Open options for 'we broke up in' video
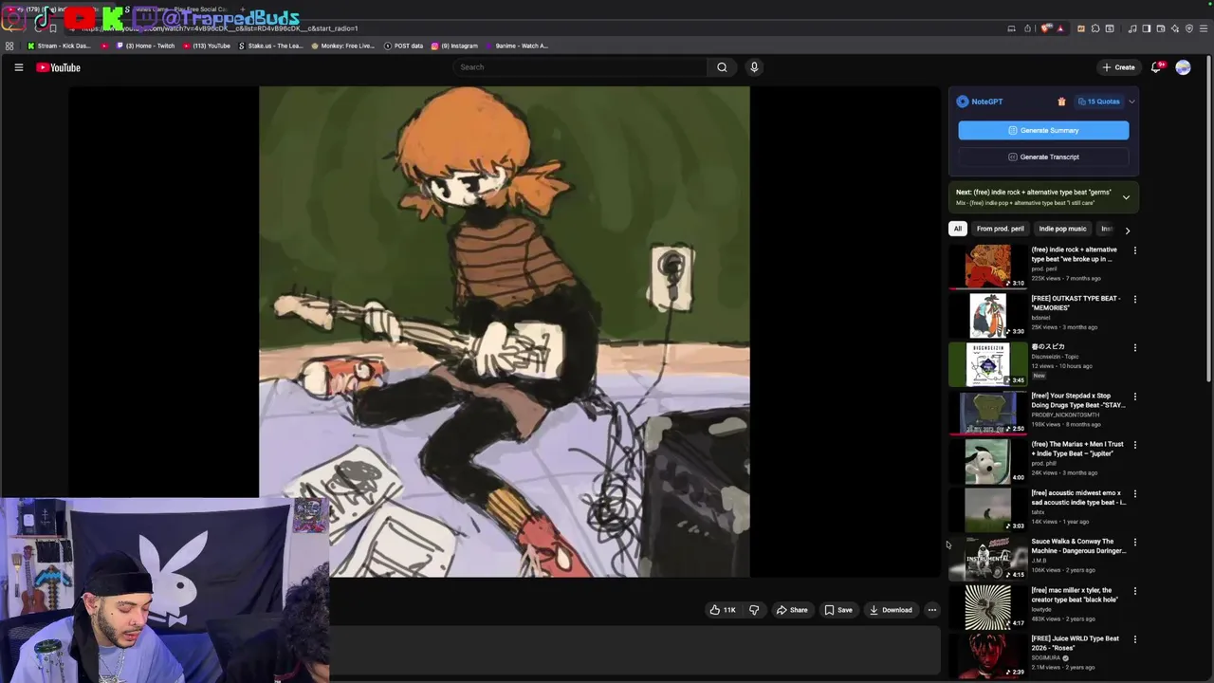 coord(1134,250)
